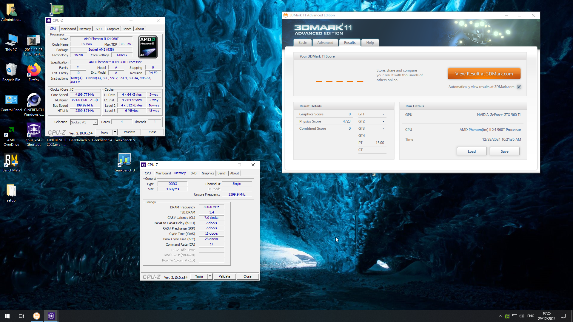Screen dimensions: 573x322
Task: Click Validate in upper CPU-Z window
Action: click(x=130, y=132)
